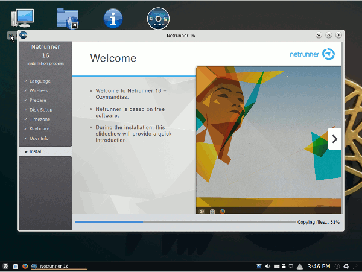Screen dimensions: 362x272
Task: Click the keyboard layout tray icon
Action: tap(276, 267)
